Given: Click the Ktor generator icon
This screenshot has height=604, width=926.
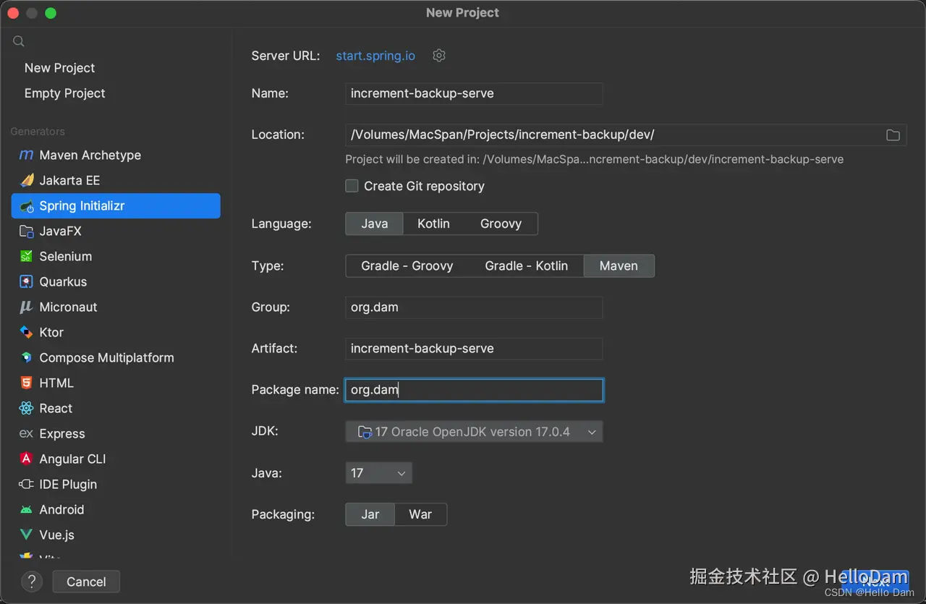Looking at the screenshot, I should pyautogui.click(x=26, y=332).
